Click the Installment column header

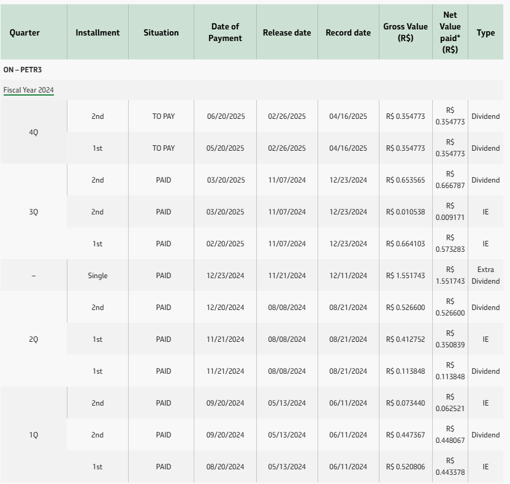pos(97,33)
